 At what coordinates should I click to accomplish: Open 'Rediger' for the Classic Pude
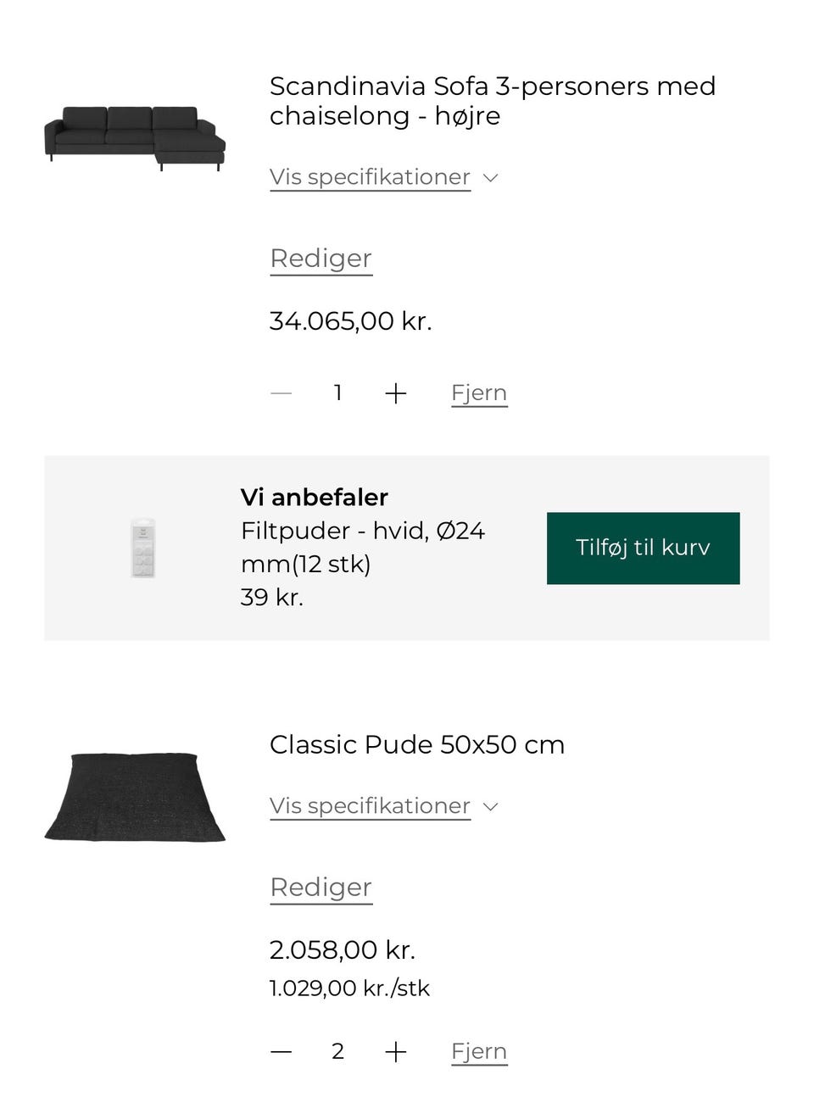(x=320, y=888)
